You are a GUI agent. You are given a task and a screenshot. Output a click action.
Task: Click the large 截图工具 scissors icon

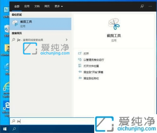tap(114, 24)
